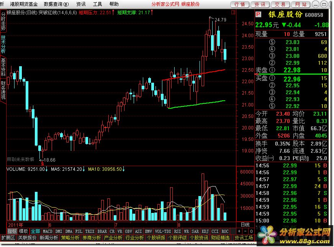
Task: Click stock code 600858
Action: (314, 15)
